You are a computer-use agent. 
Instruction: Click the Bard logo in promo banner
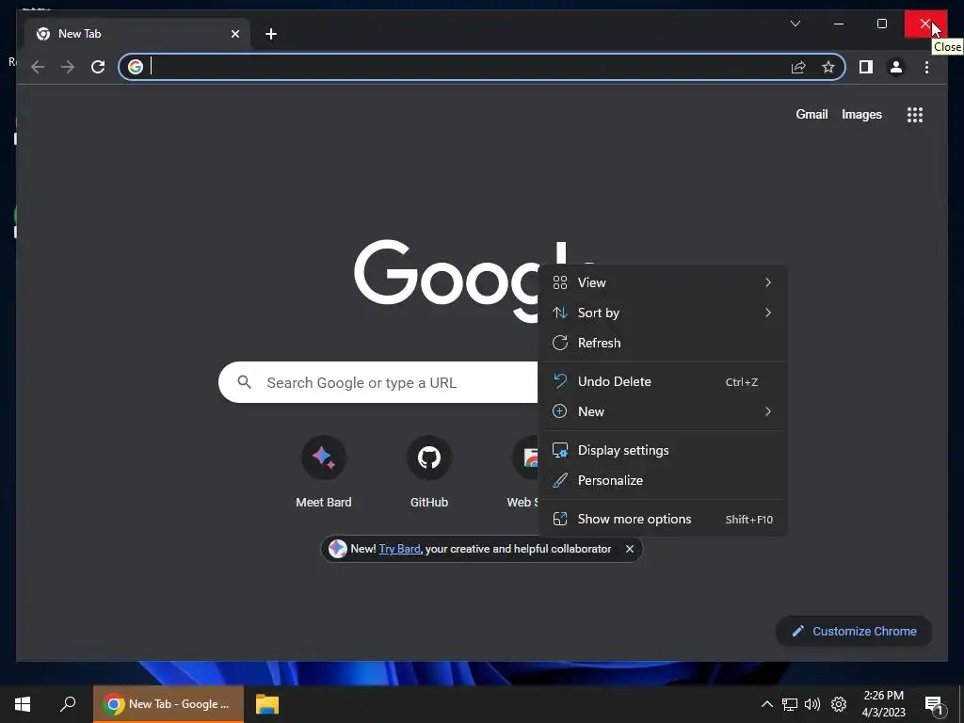coord(338,549)
